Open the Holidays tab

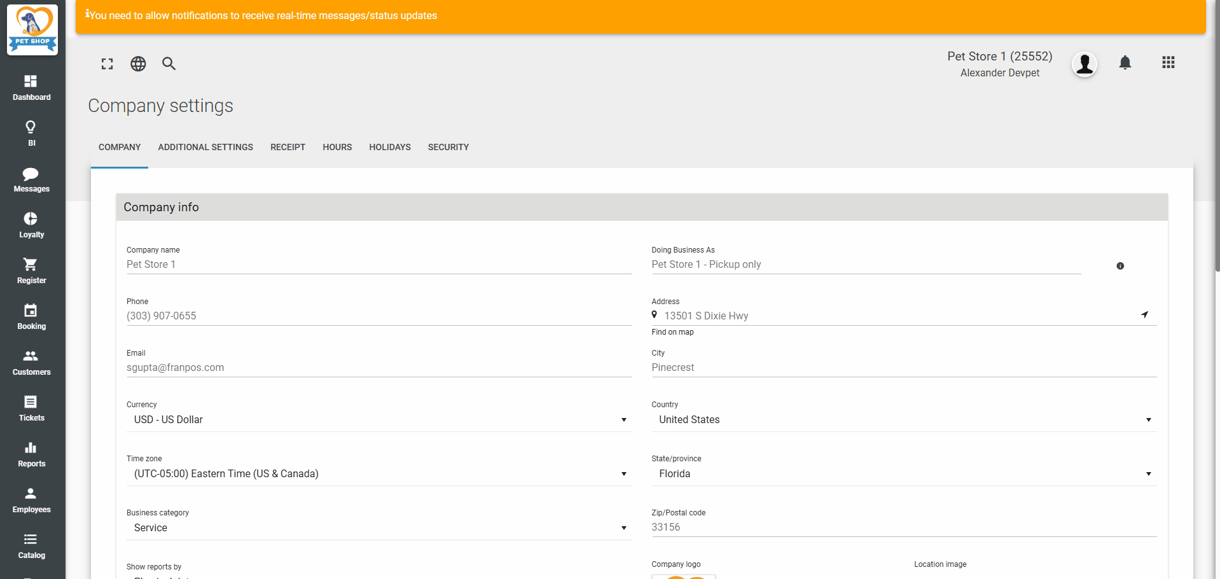(390, 147)
